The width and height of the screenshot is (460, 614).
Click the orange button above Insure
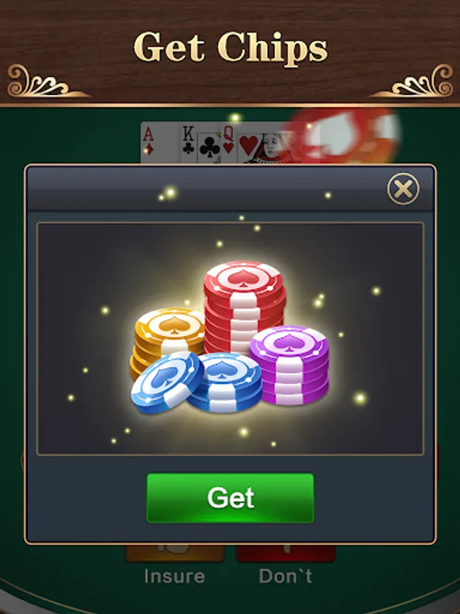pyautogui.click(x=175, y=553)
